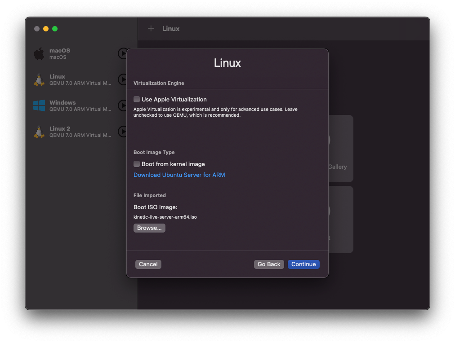Run the Linux VM with play button
This screenshot has height=343, width=455.
point(123,79)
